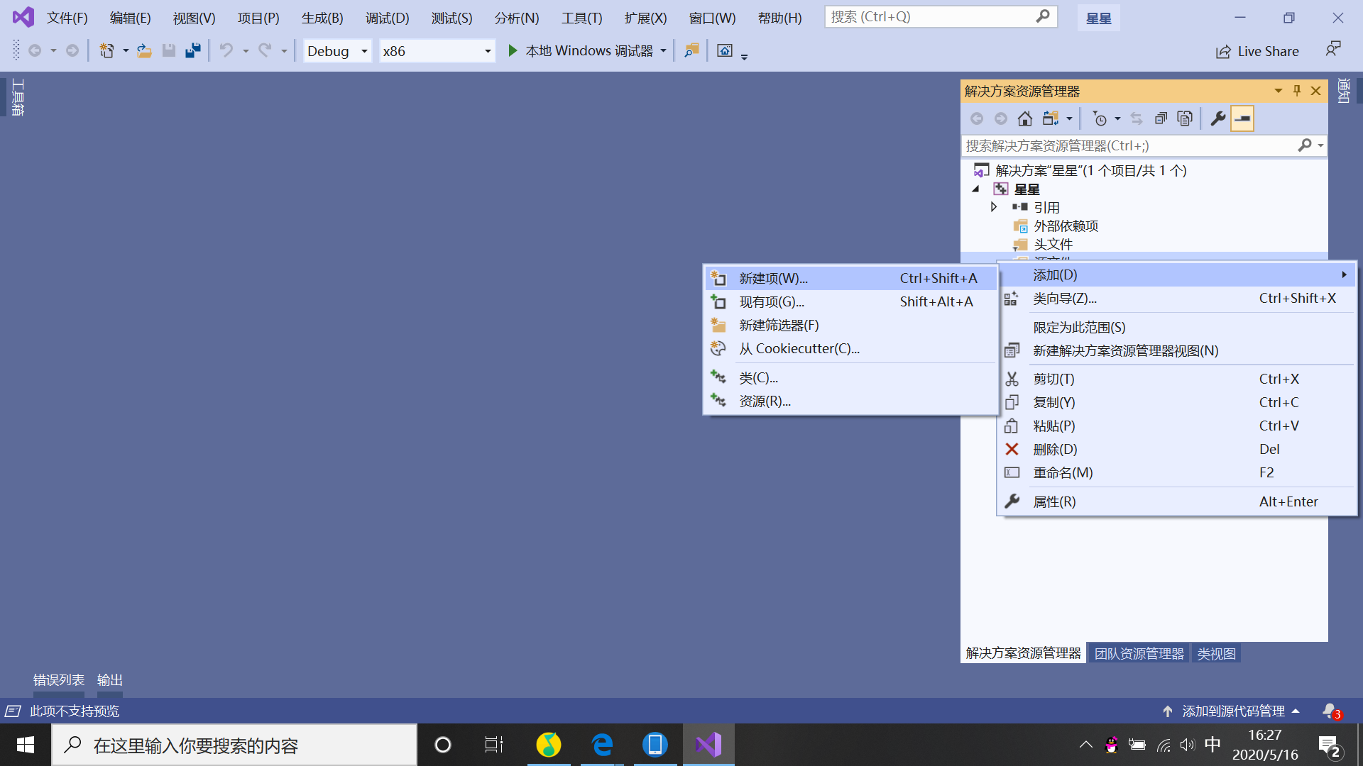This screenshot has width=1363, height=766.
Task: Toggle auto-hide pin on Solution Explorer
Action: pyautogui.click(x=1297, y=91)
